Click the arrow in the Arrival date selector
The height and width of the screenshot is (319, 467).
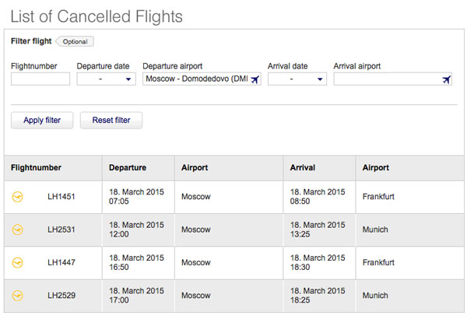click(320, 79)
